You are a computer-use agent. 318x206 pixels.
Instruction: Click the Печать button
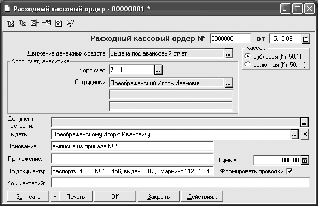tap(76, 197)
